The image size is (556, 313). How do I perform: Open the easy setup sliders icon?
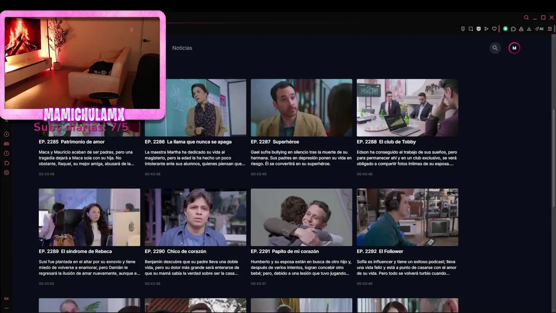pos(550,29)
